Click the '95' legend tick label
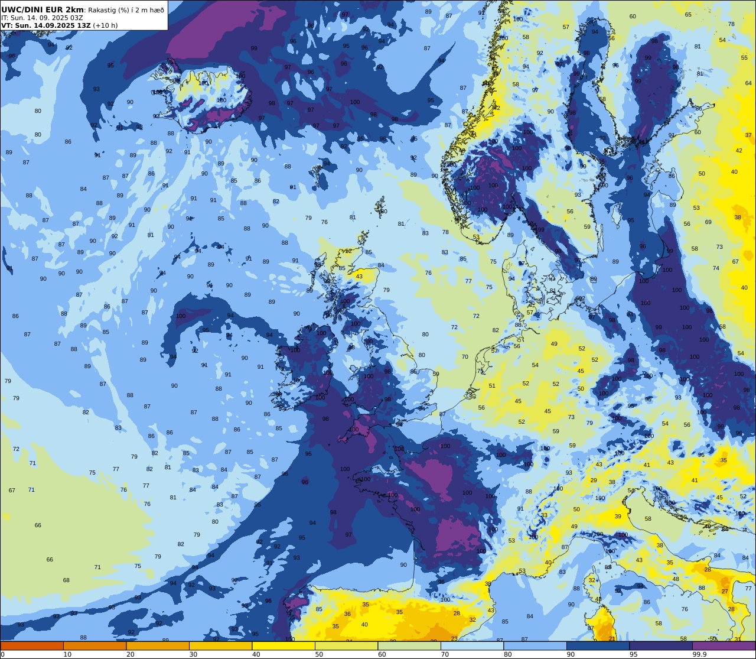The image size is (756, 659). click(633, 654)
